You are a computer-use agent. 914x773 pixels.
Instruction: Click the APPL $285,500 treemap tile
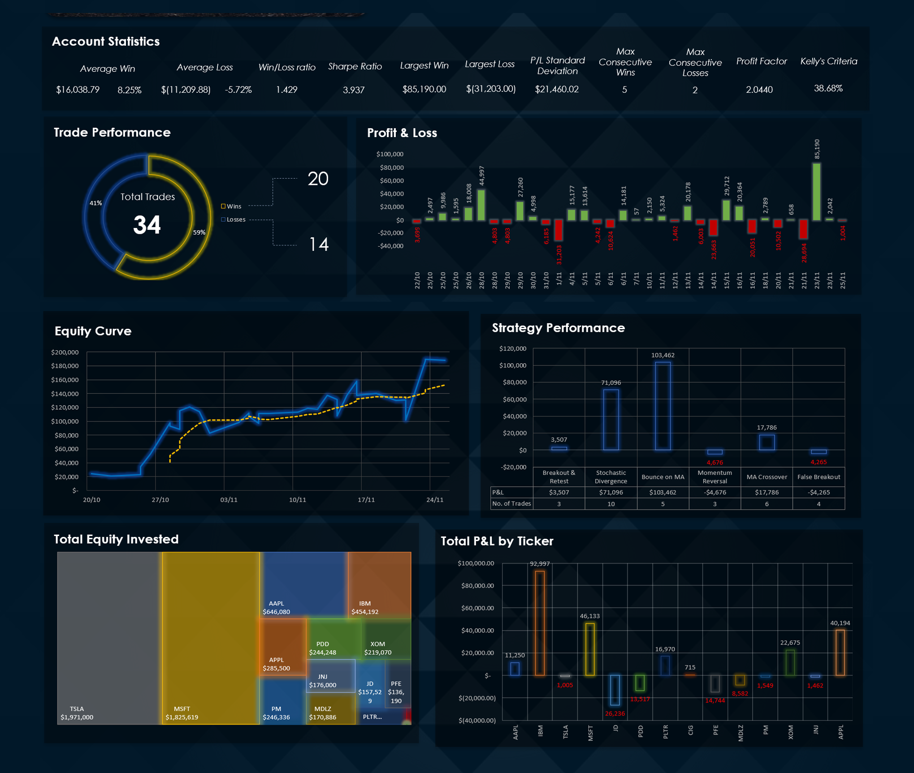pyautogui.click(x=283, y=647)
